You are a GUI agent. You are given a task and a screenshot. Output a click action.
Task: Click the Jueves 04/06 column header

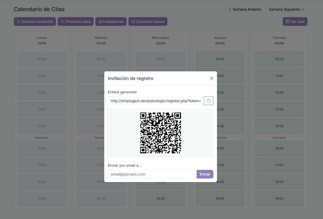click(220, 40)
